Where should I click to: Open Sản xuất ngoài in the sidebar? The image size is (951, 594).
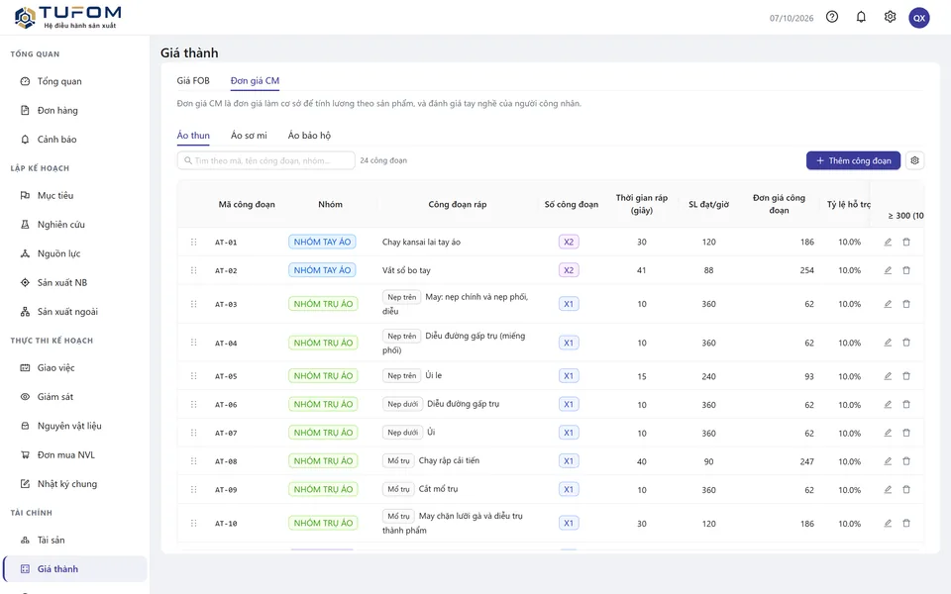click(74, 312)
